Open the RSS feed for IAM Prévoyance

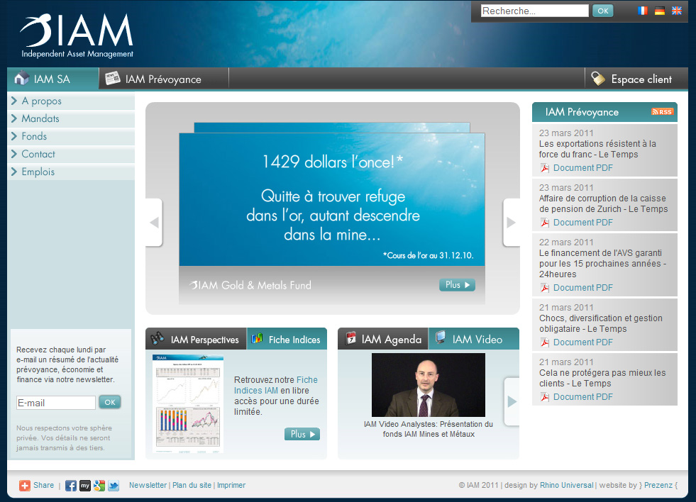point(662,112)
